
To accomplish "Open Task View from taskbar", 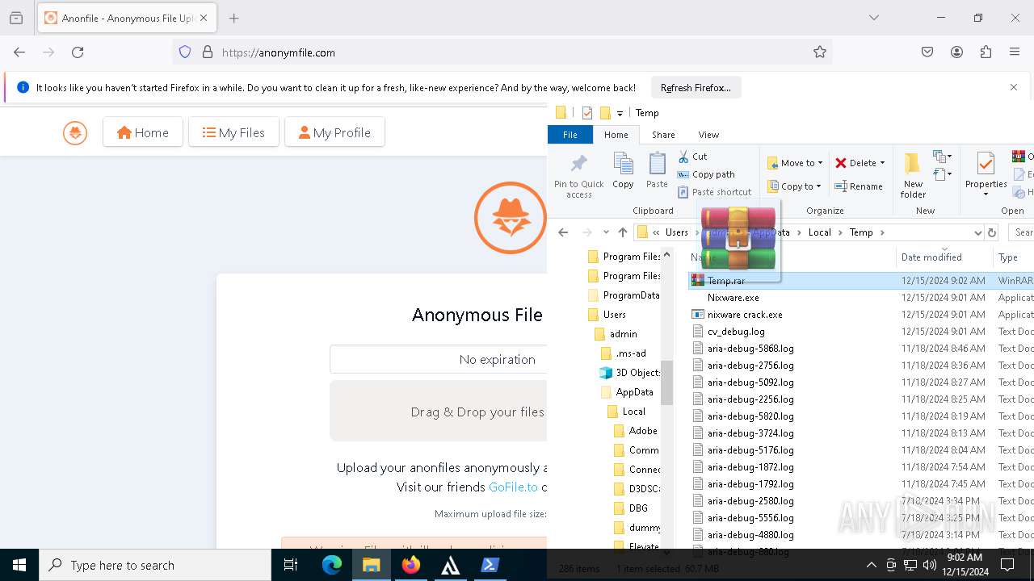I will pos(291,565).
